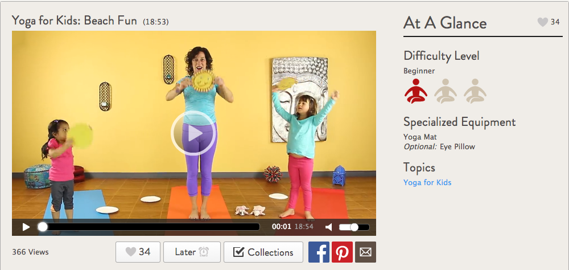Share the video on Facebook
The image size is (569, 270).
click(x=319, y=252)
